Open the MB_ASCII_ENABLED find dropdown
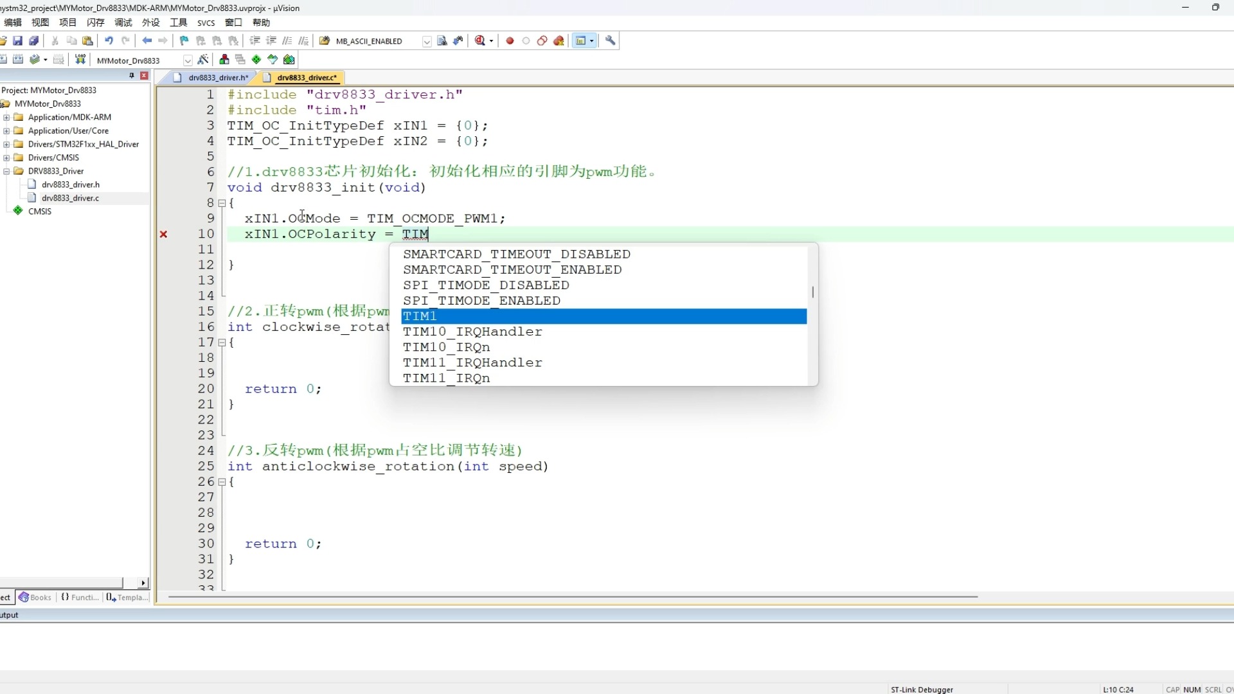This screenshot has width=1234, height=694. (426, 42)
